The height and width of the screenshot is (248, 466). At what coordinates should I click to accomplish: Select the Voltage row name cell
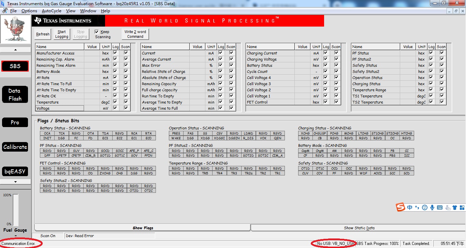pyautogui.click(x=60, y=108)
